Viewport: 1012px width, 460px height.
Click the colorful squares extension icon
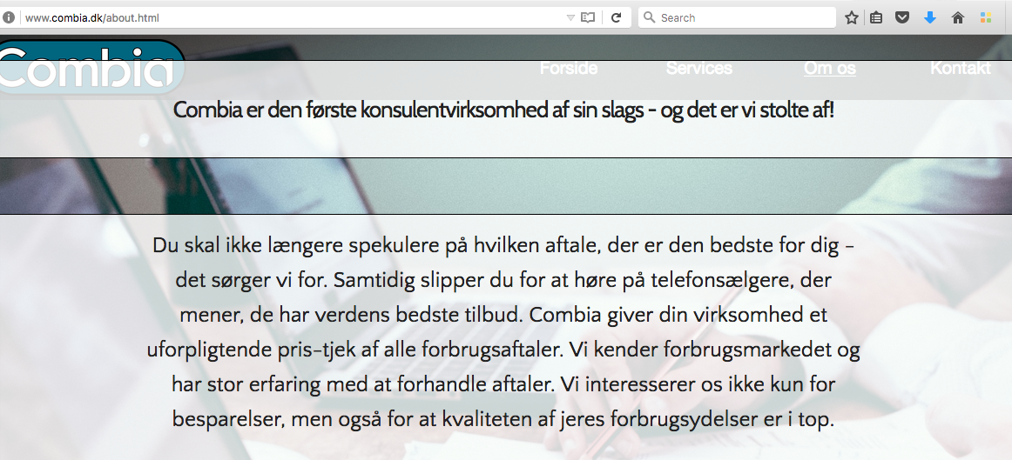coord(986,17)
